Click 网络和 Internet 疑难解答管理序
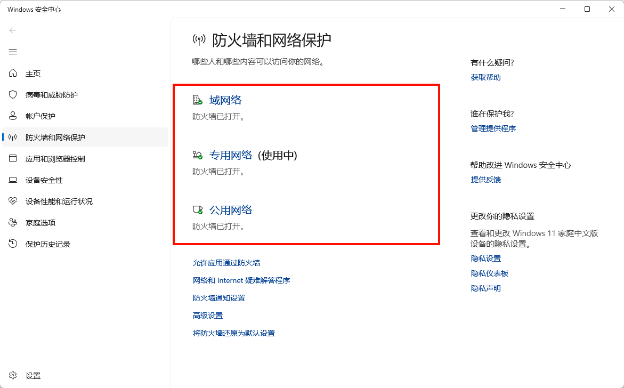The width and height of the screenshot is (624, 388). (x=241, y=280)
